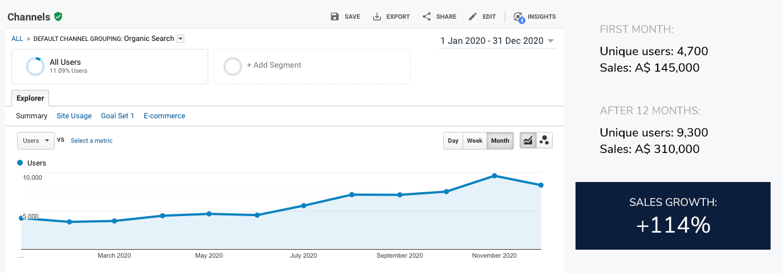Open the Insights panel icon

pyautogui.click(x=518, y=16)
